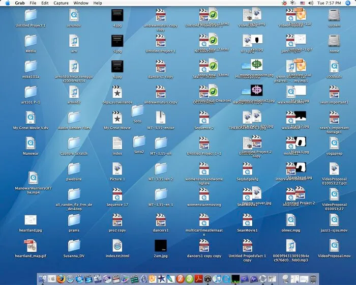This screenshot has width=356, height=285.
Task: Launch Adobe Acrobat from the Dock
Action: 199,278
